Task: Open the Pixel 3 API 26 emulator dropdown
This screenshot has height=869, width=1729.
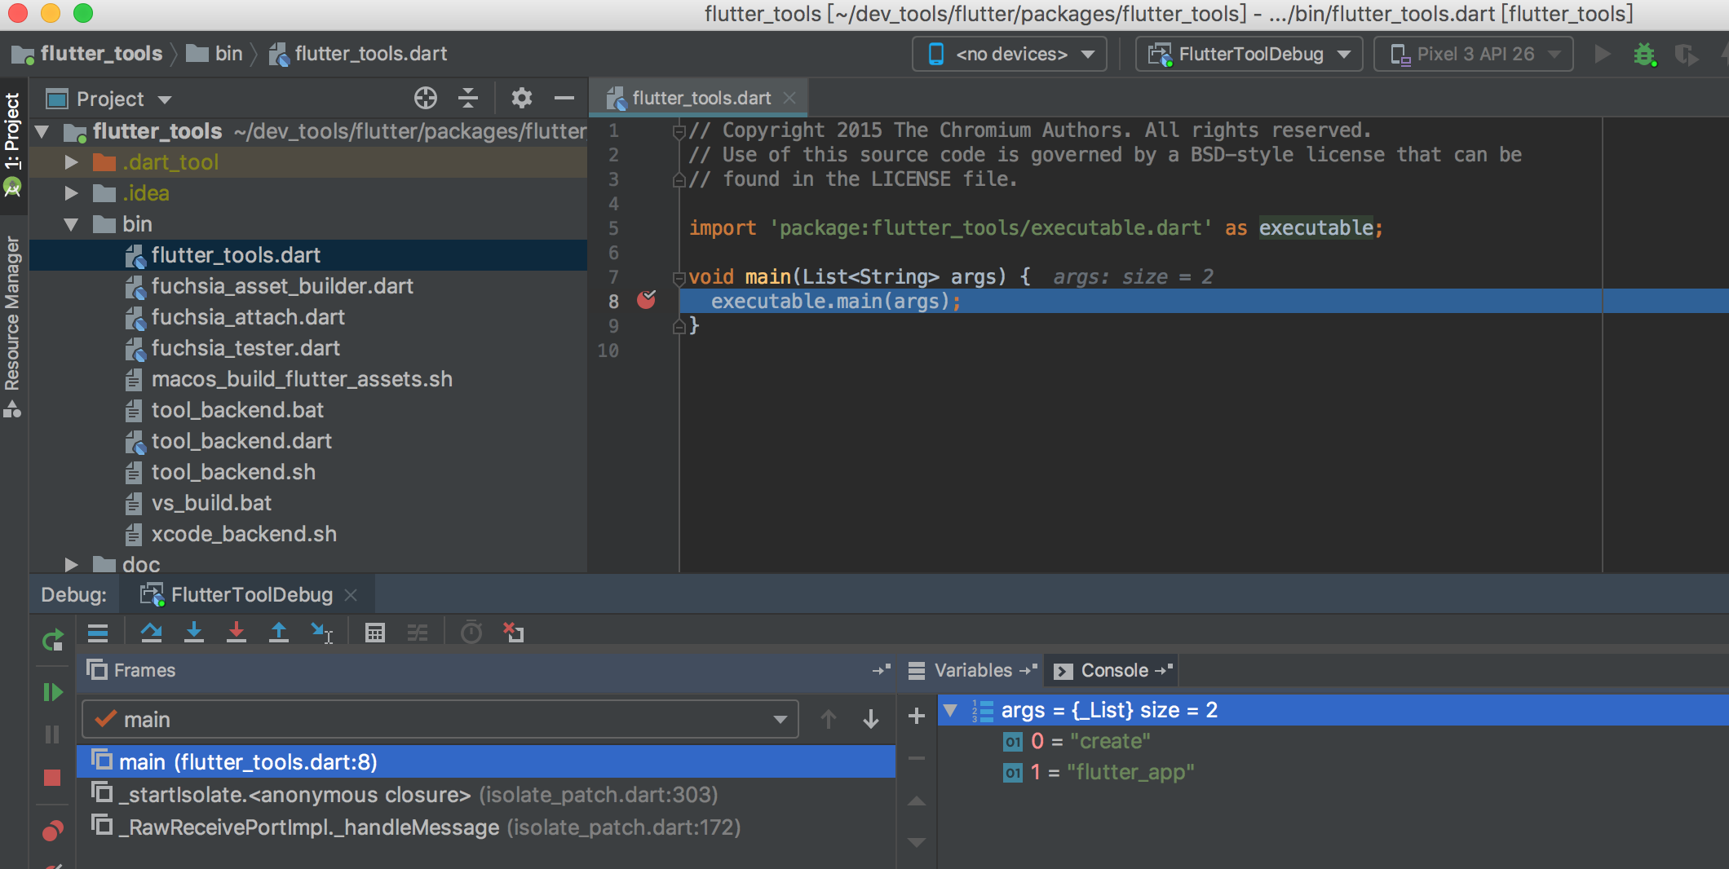Action: [x=1474, y=55]
